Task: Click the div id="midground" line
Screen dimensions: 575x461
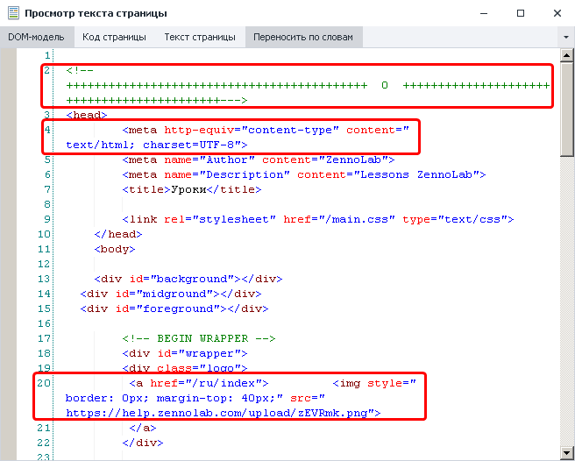Action: pyautogui.click(x=170, y=294)
